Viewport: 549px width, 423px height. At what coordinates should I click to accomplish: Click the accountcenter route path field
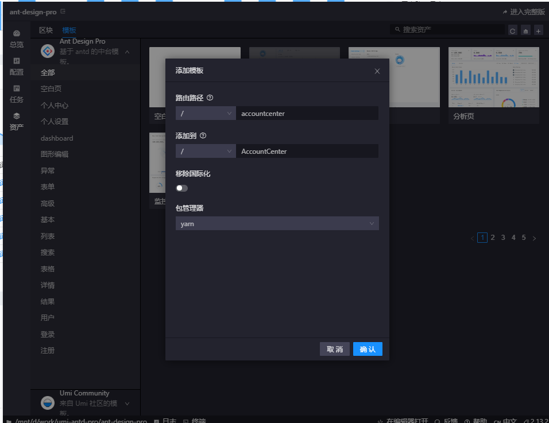(307, 113)
